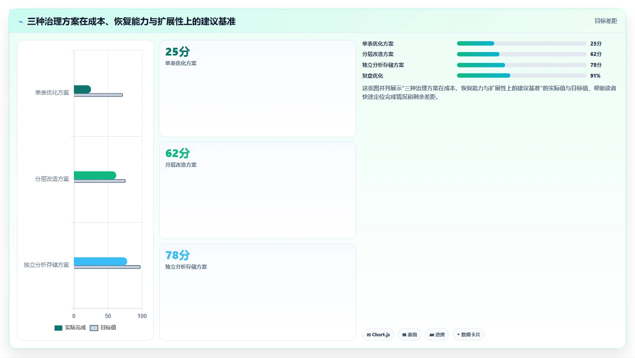This screenshot has height=358, width=635.
Task: Click the 独立分析存储方案 progress bar
Action: (x=522, y=65)
